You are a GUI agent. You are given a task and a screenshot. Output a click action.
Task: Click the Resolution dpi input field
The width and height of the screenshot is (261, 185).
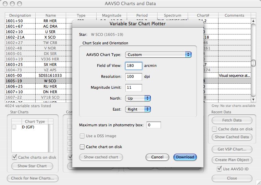coord(134,76)
